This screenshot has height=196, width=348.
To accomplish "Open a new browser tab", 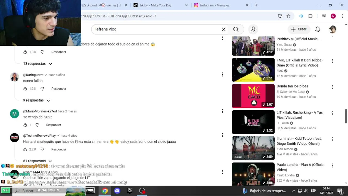I will (x=256, y=5).
